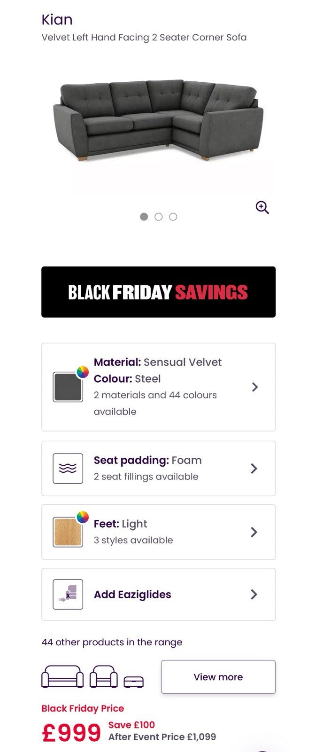The image size is (323, 752).
Task: Click the color wheel badge on Feet swatch
Action: coord(83,517)
